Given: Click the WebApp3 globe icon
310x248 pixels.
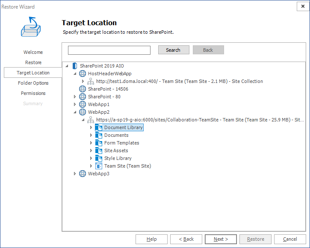Looking at the screenshot, I should [x=83, y=174].
